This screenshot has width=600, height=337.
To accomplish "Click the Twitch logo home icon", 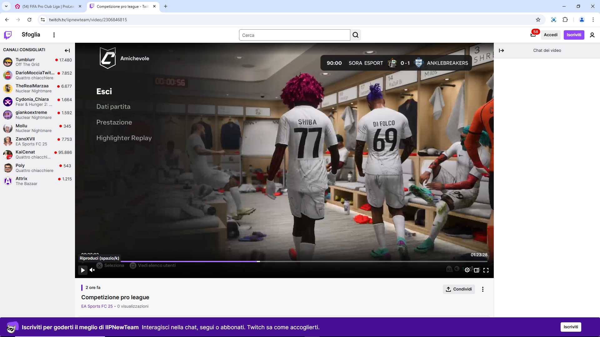I will 8,35.
